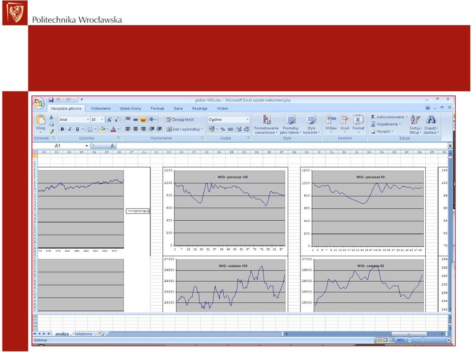This screenshot has height=352, width=472.
Task: Open Style komórki cell styles
Action: tap(311, 124)
